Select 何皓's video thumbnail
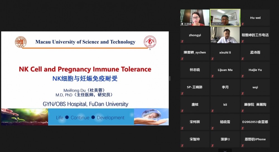The width and height of the screenshot is (279, 152). pyautogui.click(x=225, y=35)
